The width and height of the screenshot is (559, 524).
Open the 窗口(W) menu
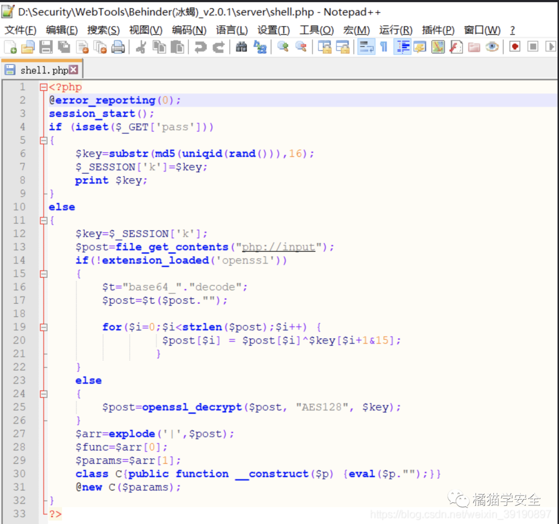click(482, 30)
